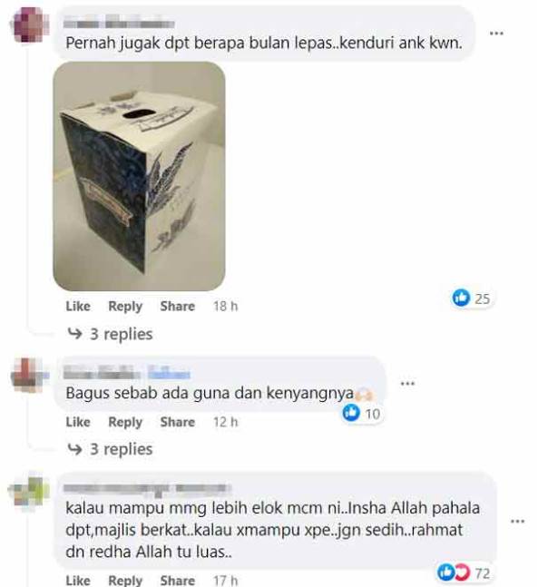The width and height of the screenshot is (538, 587).
Task: Like the kenduri ank kwn comment
Action: 78,307
